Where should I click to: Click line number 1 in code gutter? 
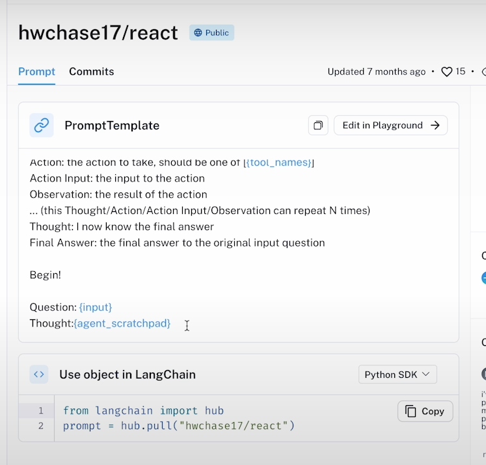[x=41, y=411]
